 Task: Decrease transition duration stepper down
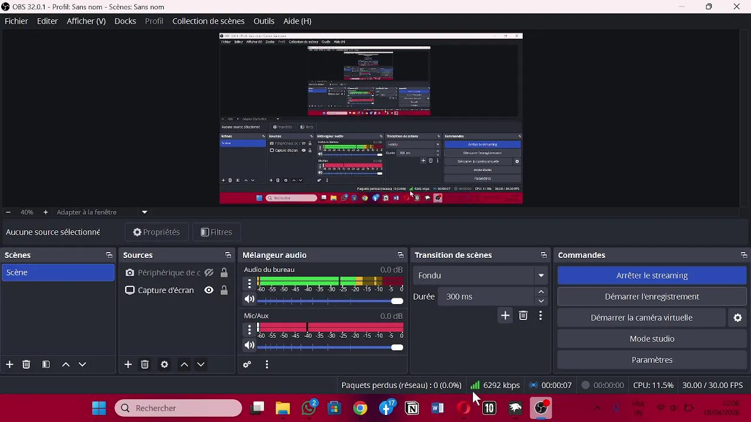click(541, 301)
